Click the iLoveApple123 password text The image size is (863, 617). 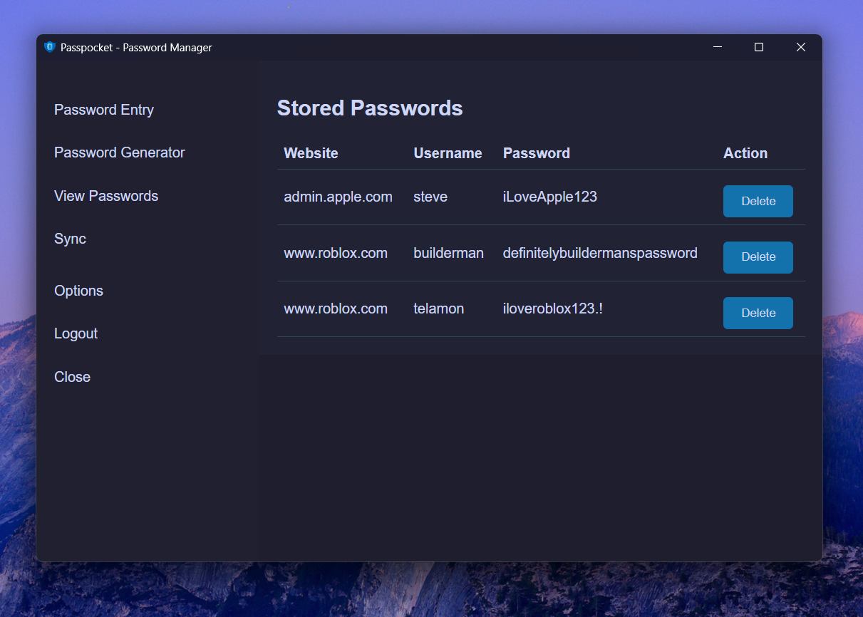coord(550,197)
